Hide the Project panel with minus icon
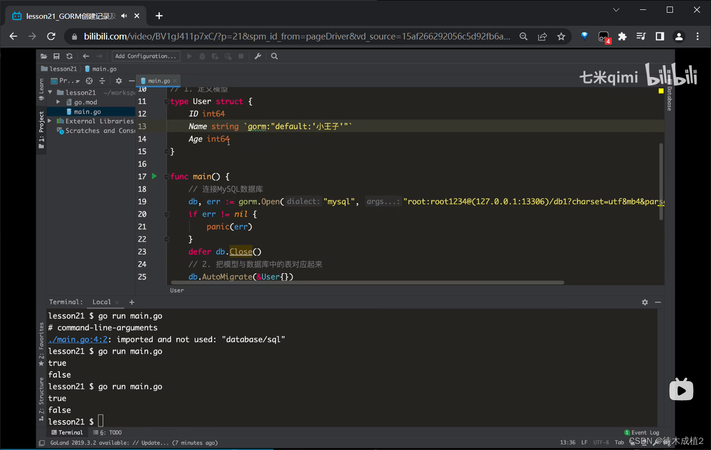 (132, 81)
